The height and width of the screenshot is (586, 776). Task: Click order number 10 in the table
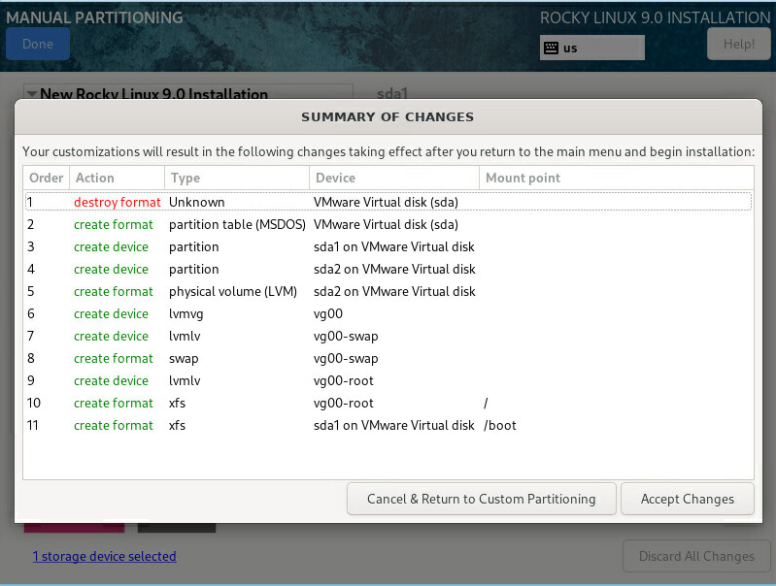tap(34, 404)
